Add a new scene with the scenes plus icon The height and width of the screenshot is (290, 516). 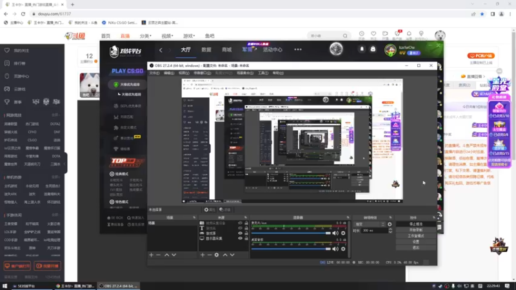tap(152, 255)
